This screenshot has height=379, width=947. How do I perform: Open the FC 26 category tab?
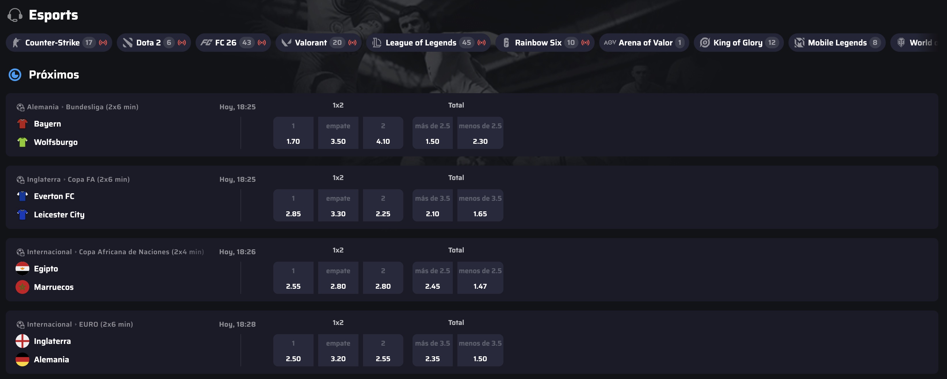[233, 43]
